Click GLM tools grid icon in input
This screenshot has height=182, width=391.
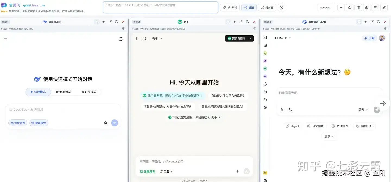[290, 110]
